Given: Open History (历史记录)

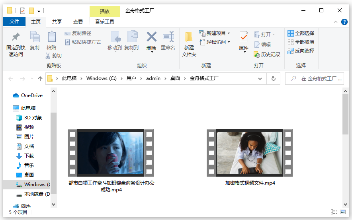Looking at the screenshot, I should 267,54.
